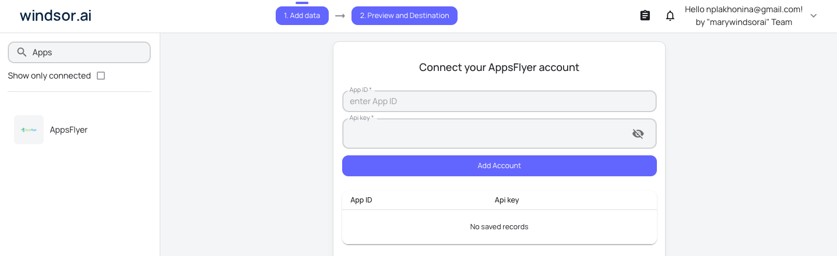837x256 pixels.
Task: Click the connector search box containing Apps
Action: click(x=79, y=52)
